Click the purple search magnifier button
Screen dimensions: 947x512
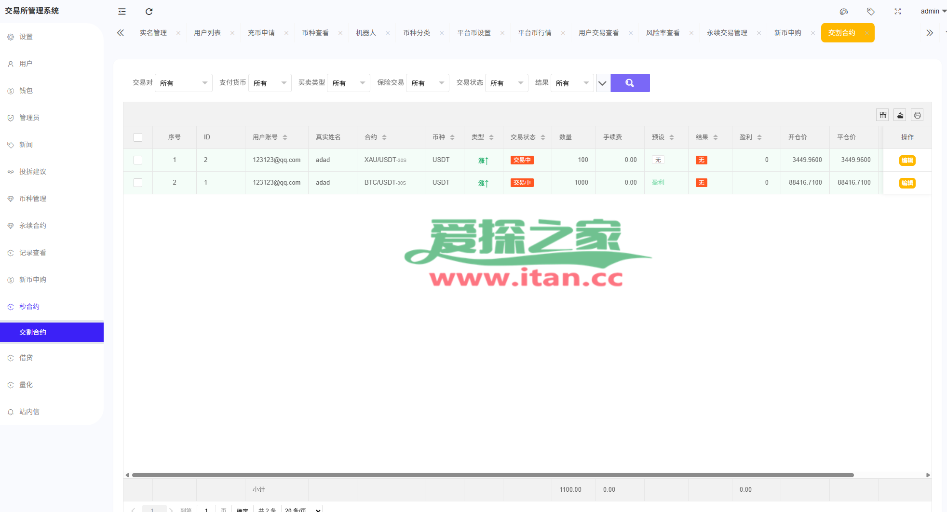630,83
